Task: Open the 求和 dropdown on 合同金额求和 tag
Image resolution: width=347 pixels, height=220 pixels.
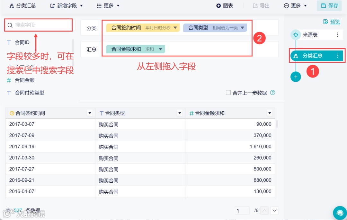Action: coord(161,49)
